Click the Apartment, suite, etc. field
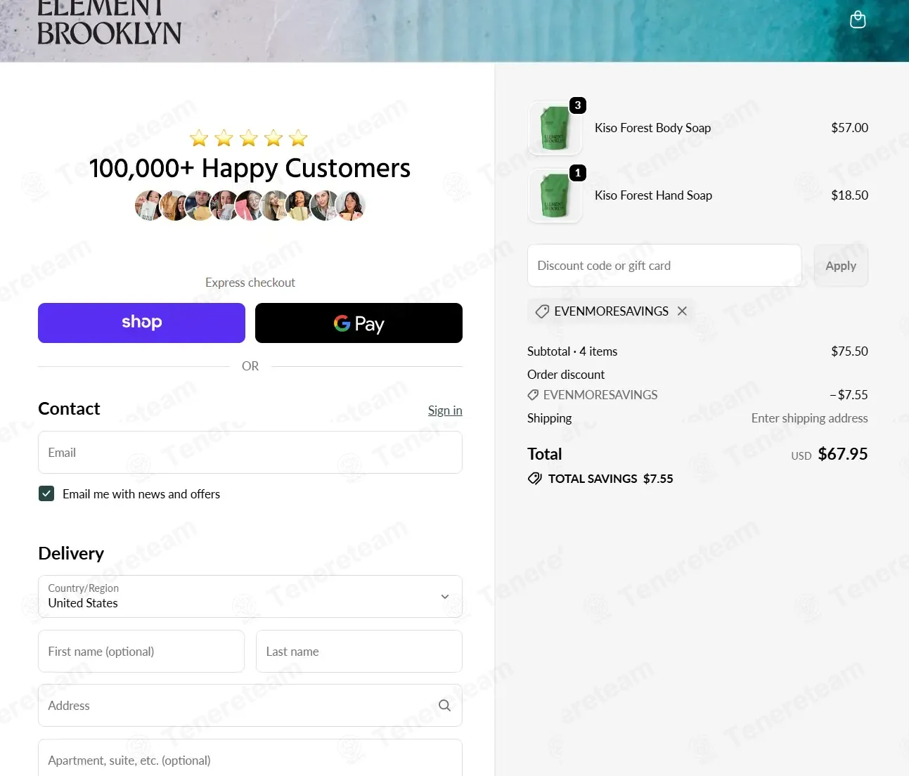Viewport: 909px width, 776px height. (x=250, y=760)
